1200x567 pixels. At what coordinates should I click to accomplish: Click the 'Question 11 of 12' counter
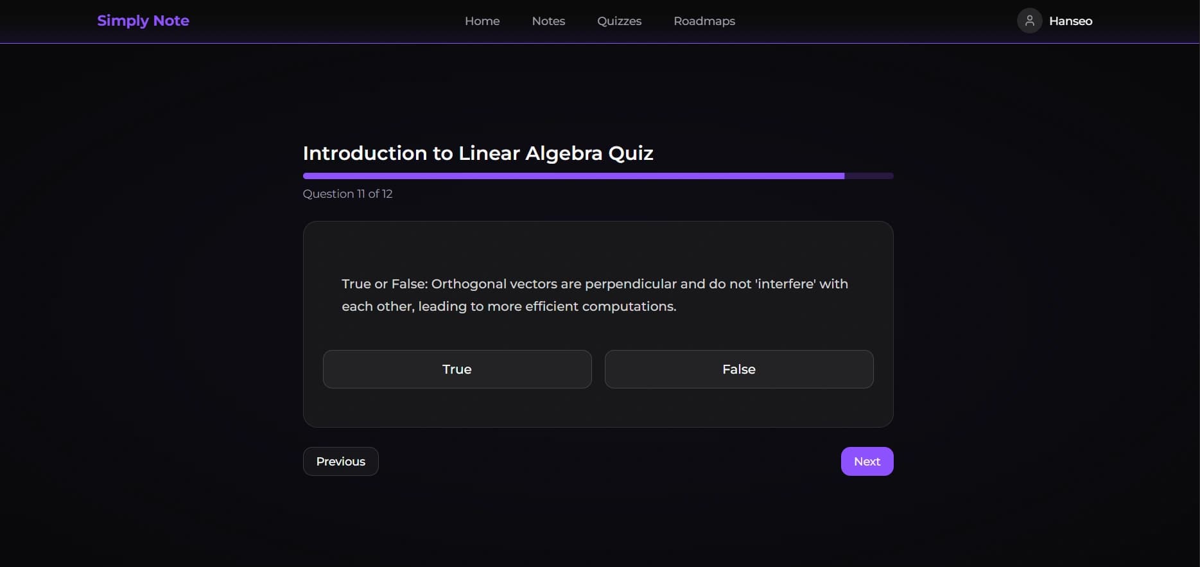(x=347, y=194)
